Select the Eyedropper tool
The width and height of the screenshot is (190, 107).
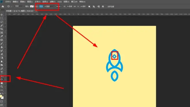pos(2,36)
